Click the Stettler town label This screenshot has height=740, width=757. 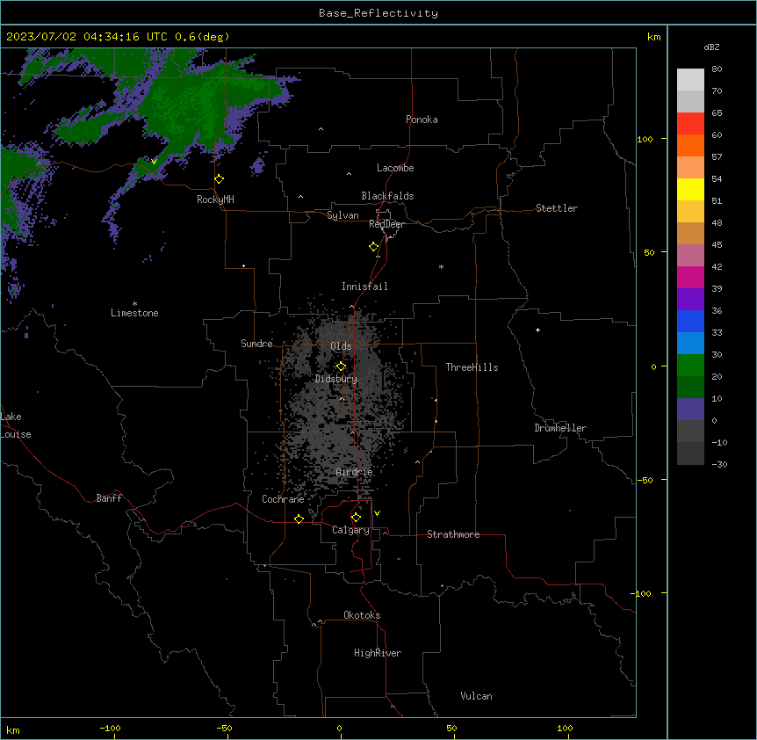(556, 208)
